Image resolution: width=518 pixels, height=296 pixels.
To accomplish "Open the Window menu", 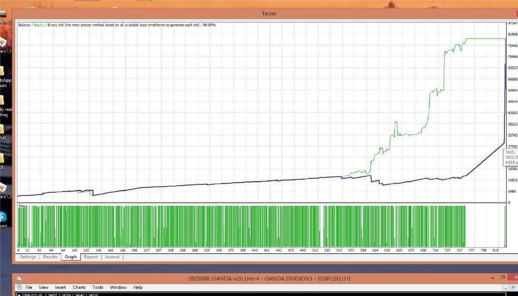I will coord(118,287).
